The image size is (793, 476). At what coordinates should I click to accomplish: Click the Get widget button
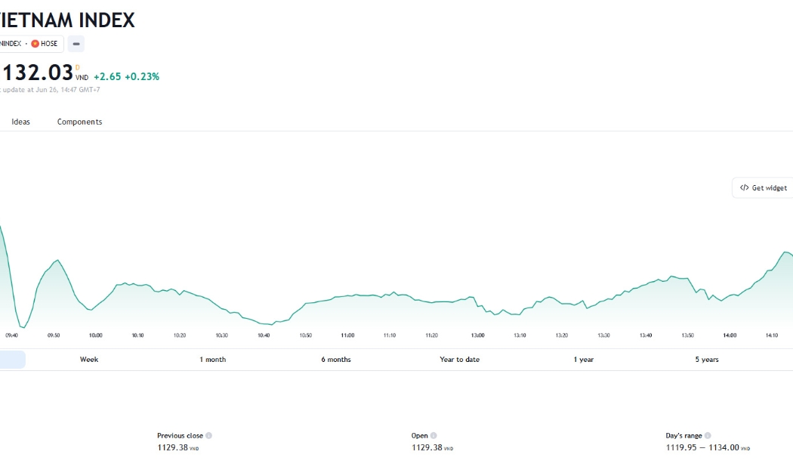tap(763, 187)
